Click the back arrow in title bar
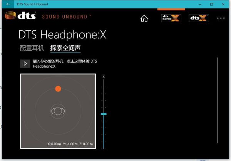Screen dimensions: 231x161 coord(8,4)
